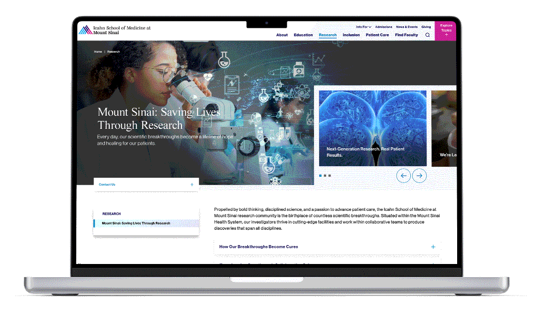Select the third carousel indicator dot
This screenshot has width=545, height=325.
coord(330,175)
